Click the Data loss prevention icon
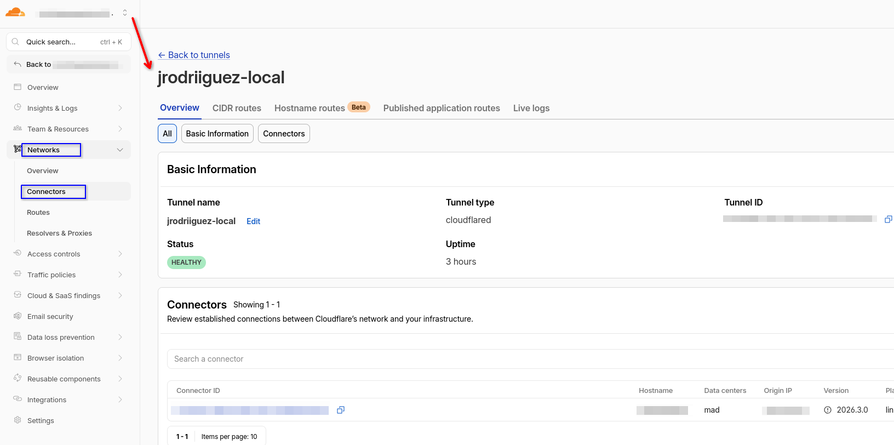 click(18, 337)
